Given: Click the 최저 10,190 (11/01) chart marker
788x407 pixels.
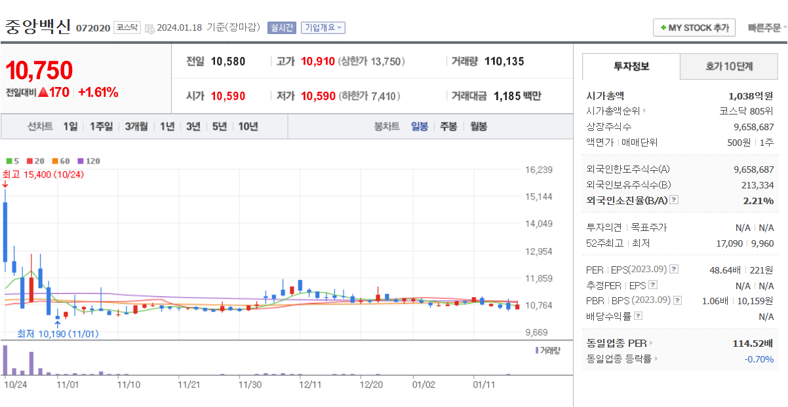Looking at the screenshot, I should click(58, 334).
